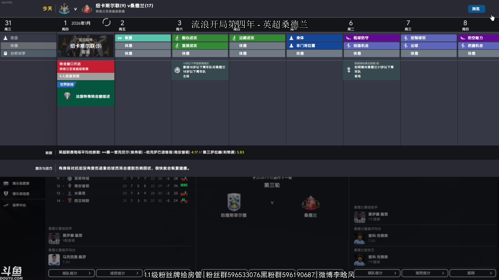Expand left 球队统计 button
This screenshot has height=280, width=499.
click(71, 273)
